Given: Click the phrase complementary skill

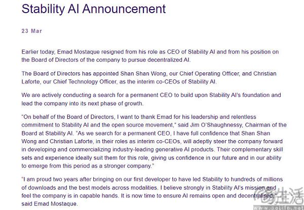Looking at the screenshot, I should 257,149.
